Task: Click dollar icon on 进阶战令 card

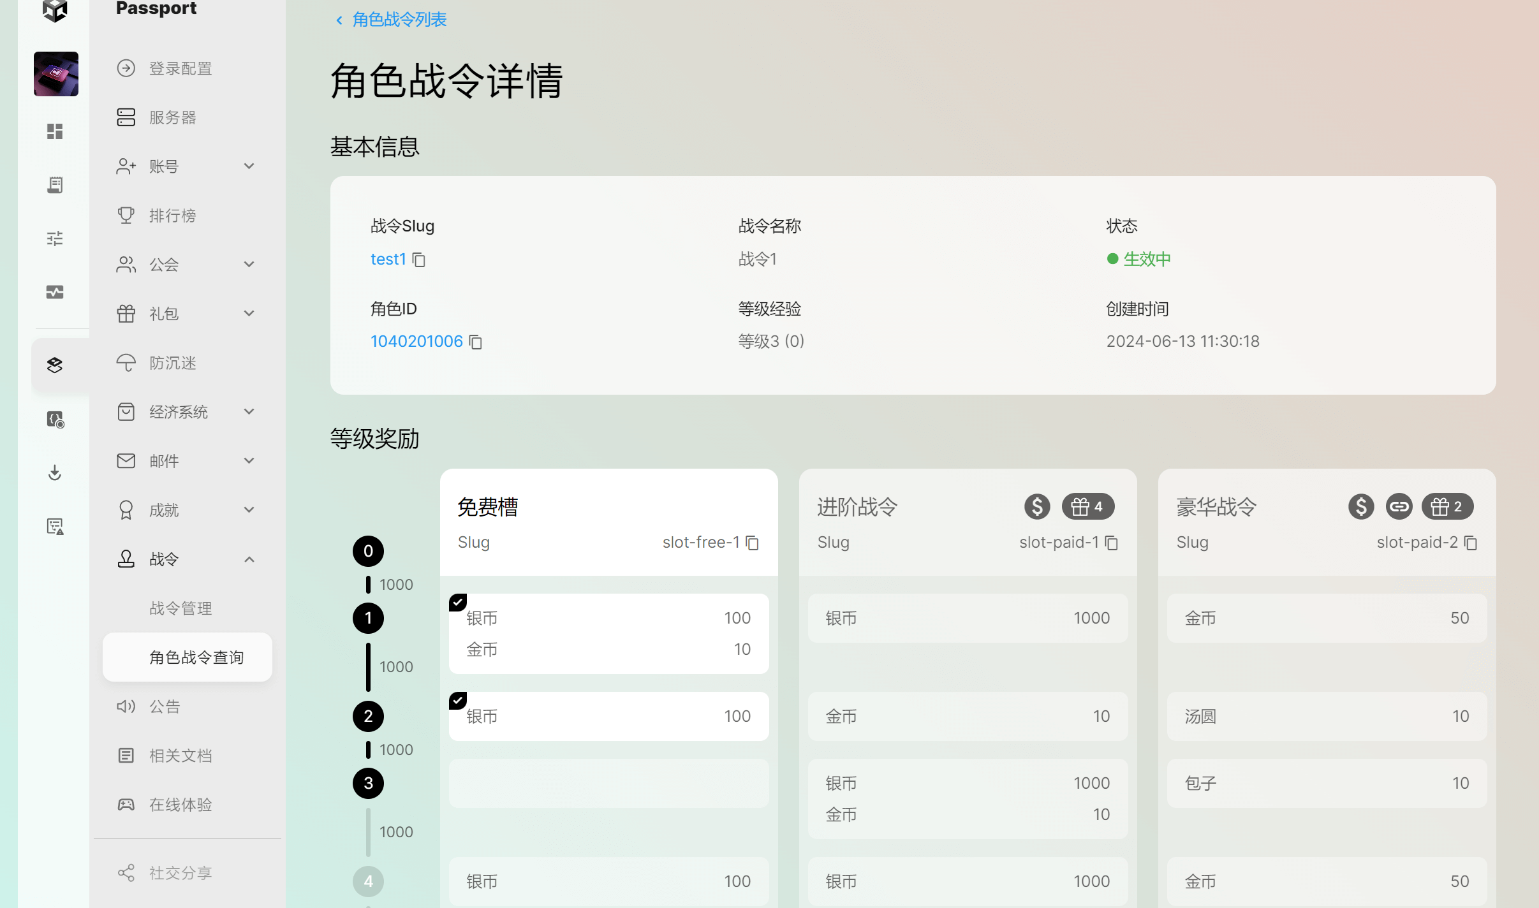Action: tap(1037, 507)
